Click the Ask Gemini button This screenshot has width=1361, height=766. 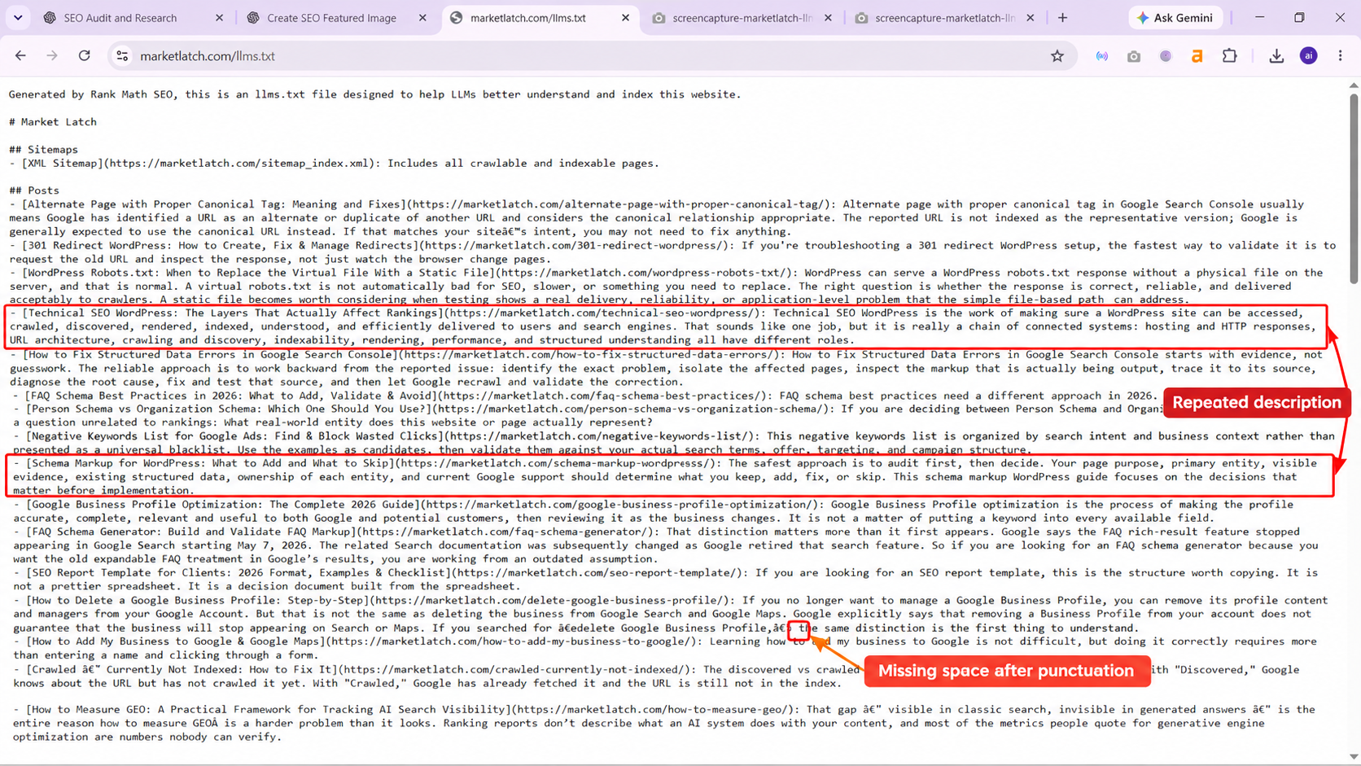pos(1175,17)
